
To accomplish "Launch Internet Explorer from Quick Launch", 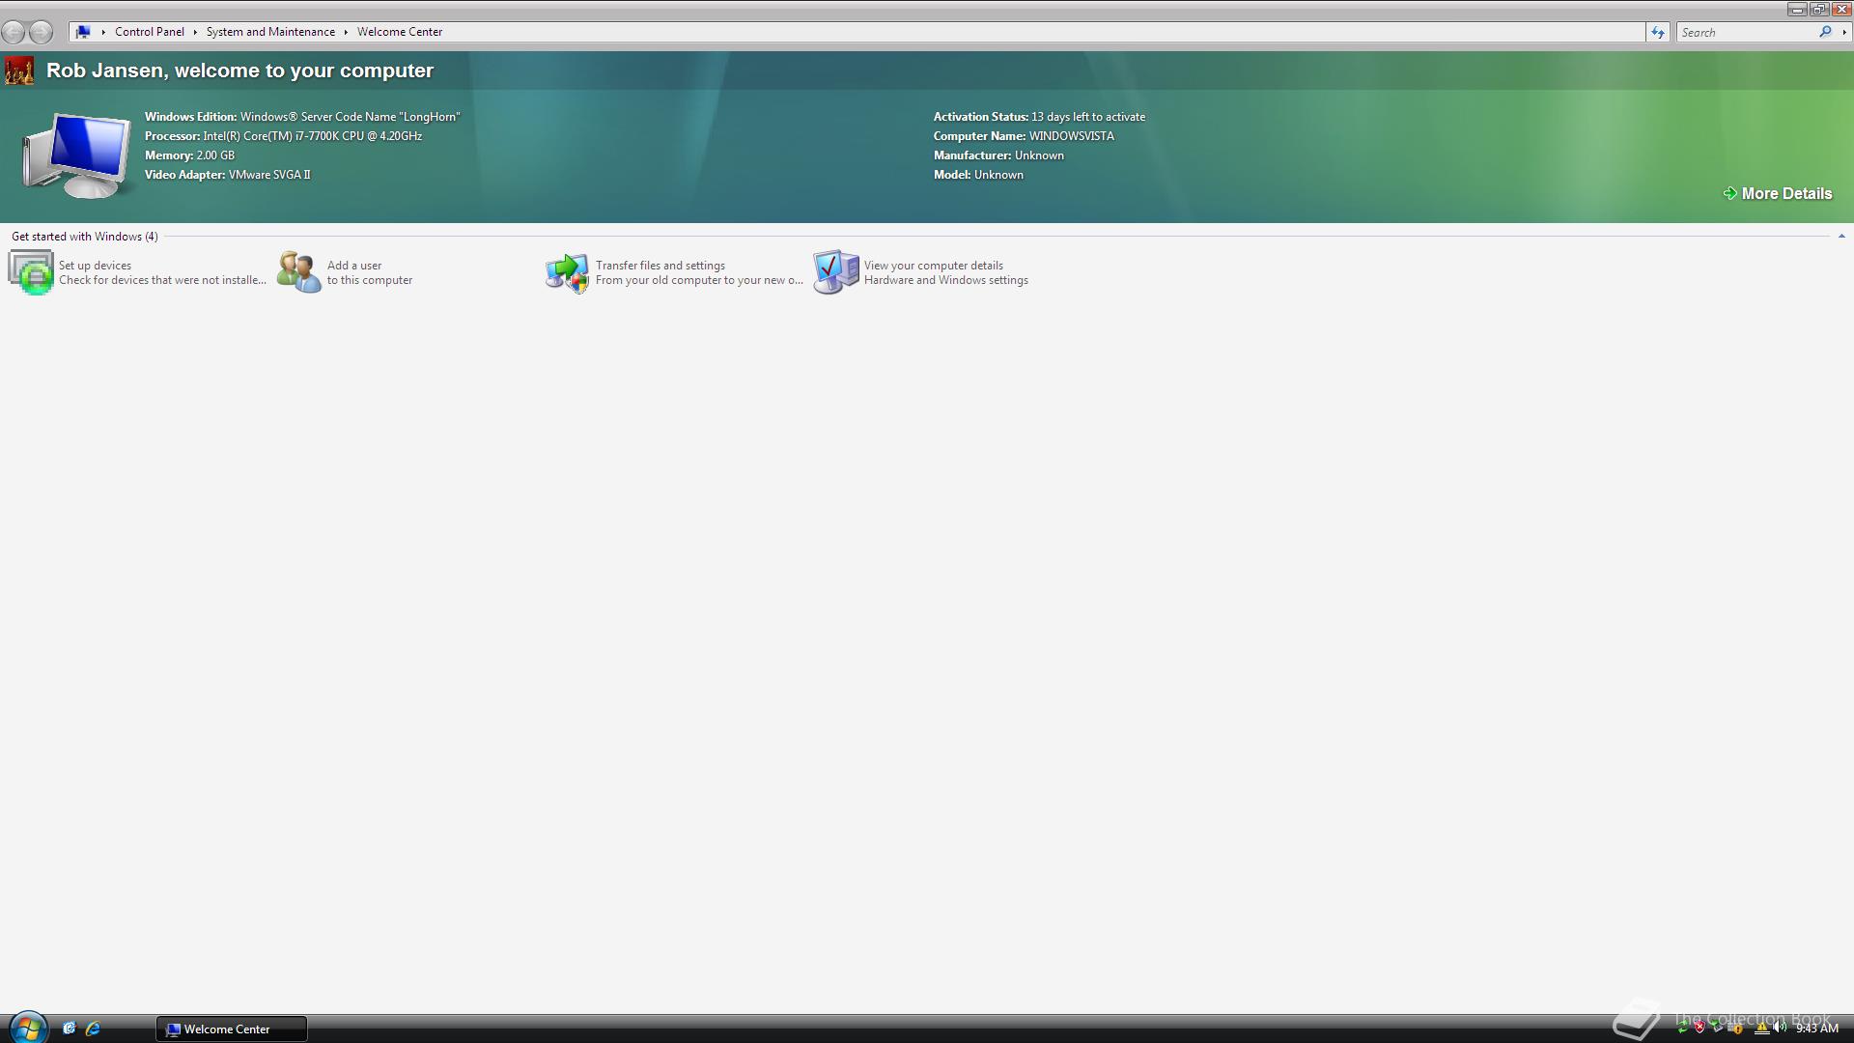I will [94, 1029].
